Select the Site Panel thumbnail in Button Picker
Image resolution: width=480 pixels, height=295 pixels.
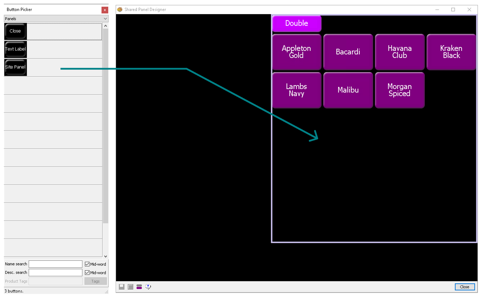click(x=16, y=67)
